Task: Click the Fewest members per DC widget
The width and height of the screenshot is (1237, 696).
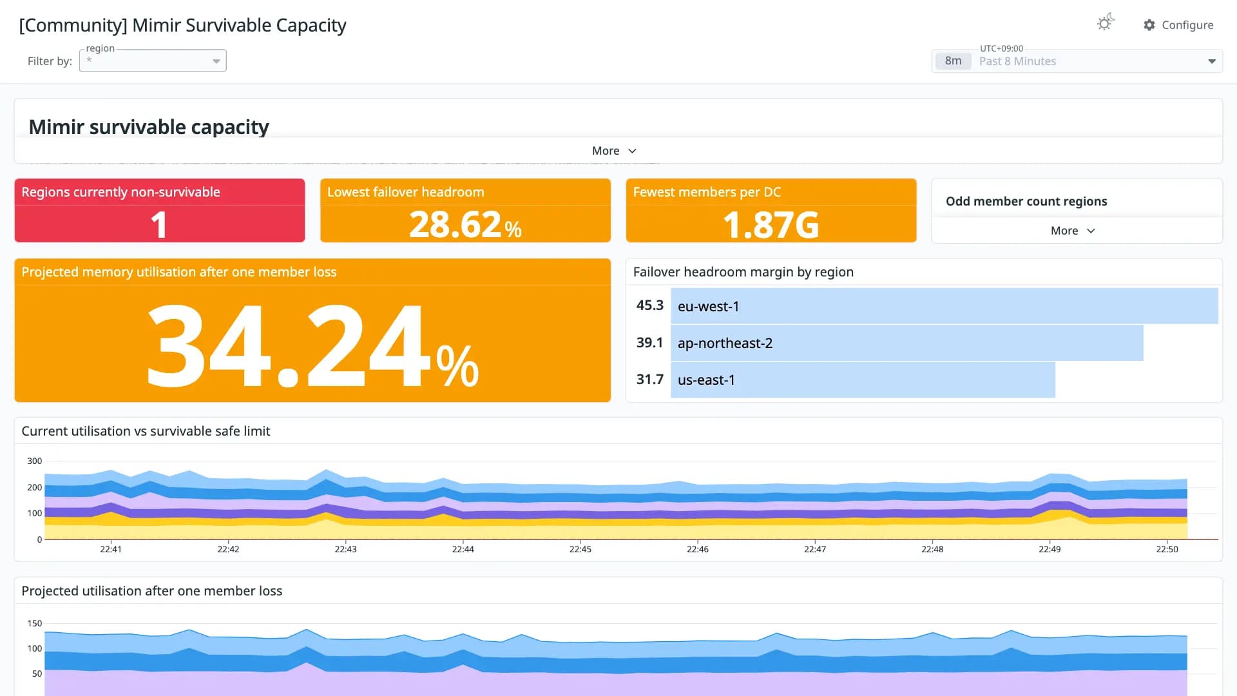Action: (x=771, y=211)
